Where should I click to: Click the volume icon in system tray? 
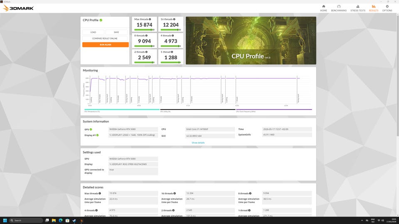(x=382, y=220)
